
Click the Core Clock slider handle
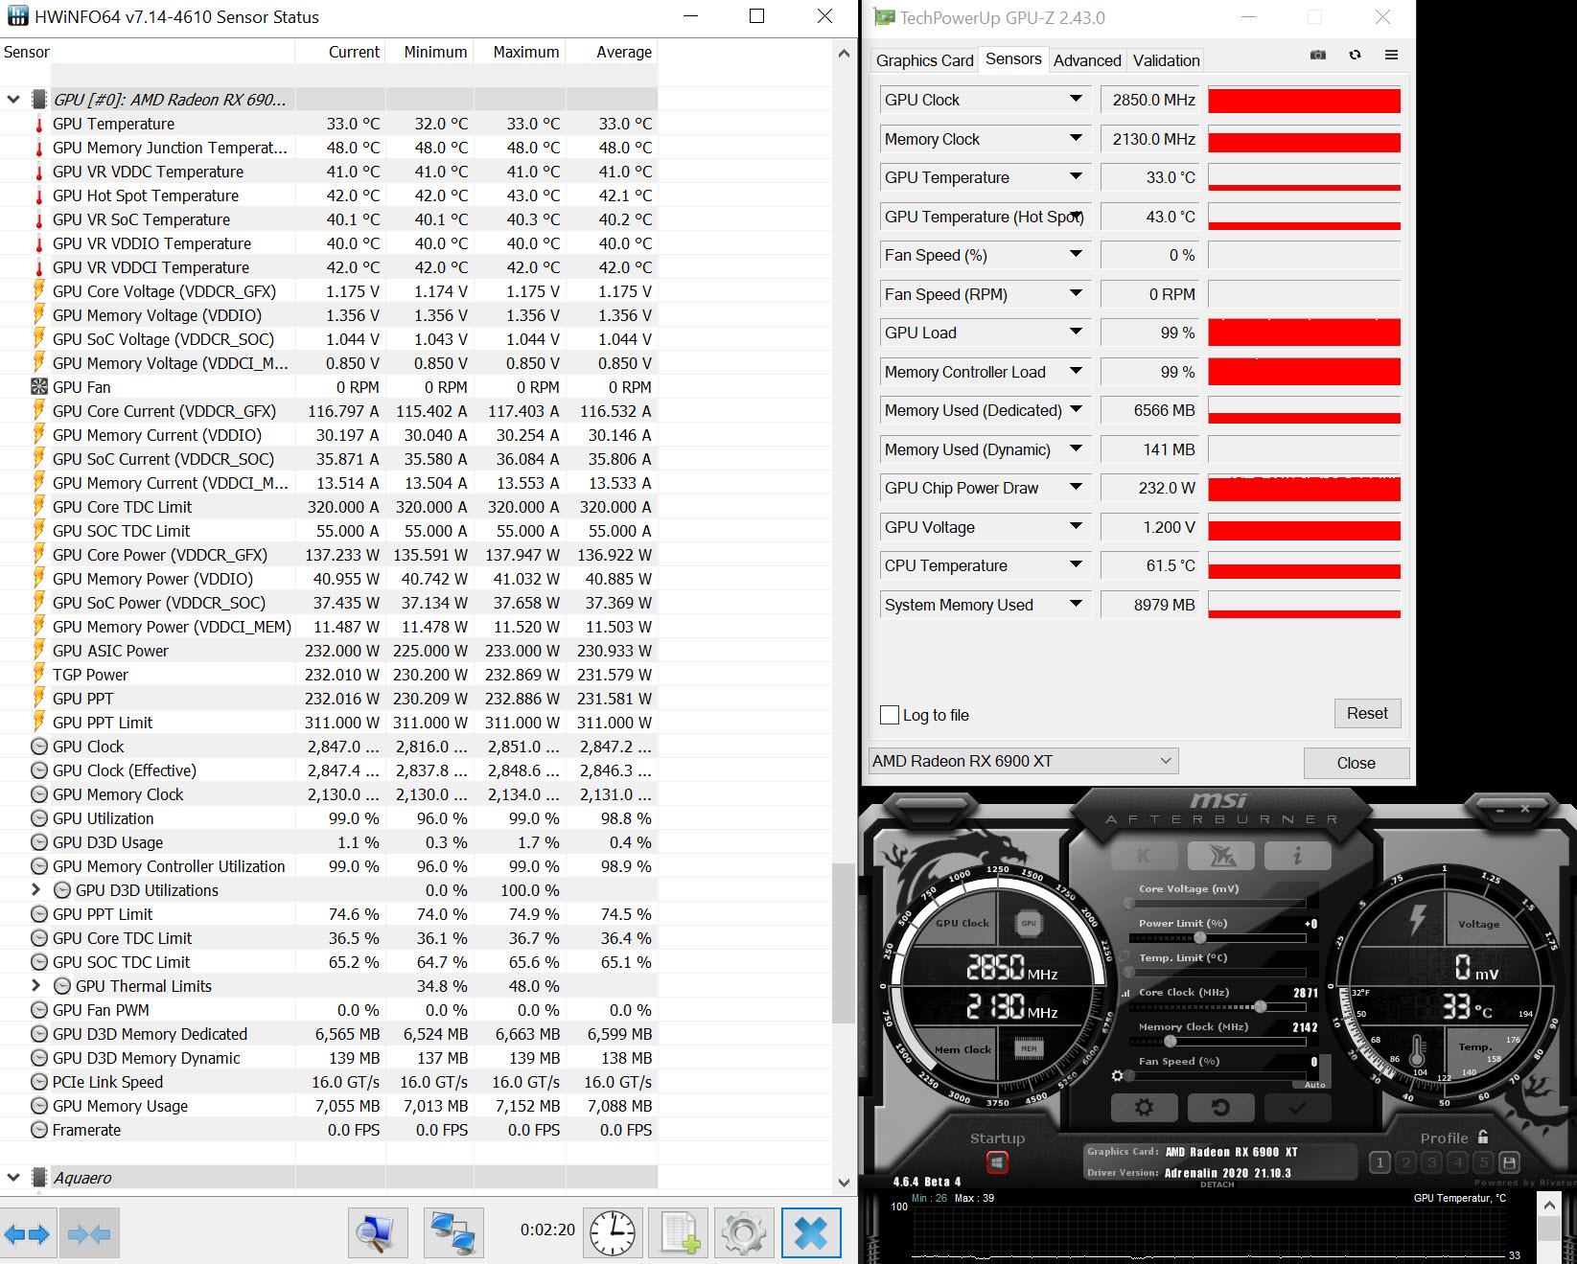[x=1261, y=1007]
